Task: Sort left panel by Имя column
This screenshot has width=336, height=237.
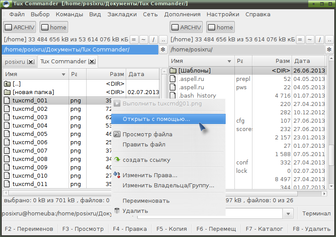Action: (x=36, y=74)
